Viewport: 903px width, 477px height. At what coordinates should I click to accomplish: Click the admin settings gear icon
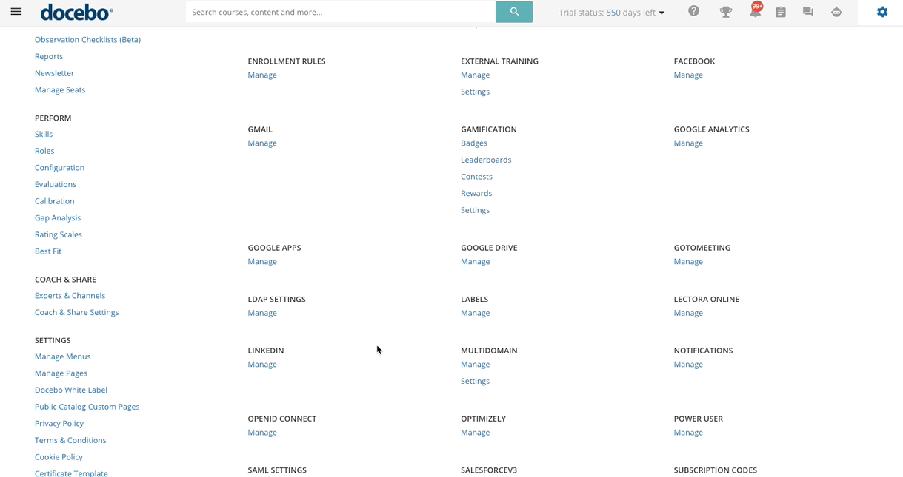point(882,12)
